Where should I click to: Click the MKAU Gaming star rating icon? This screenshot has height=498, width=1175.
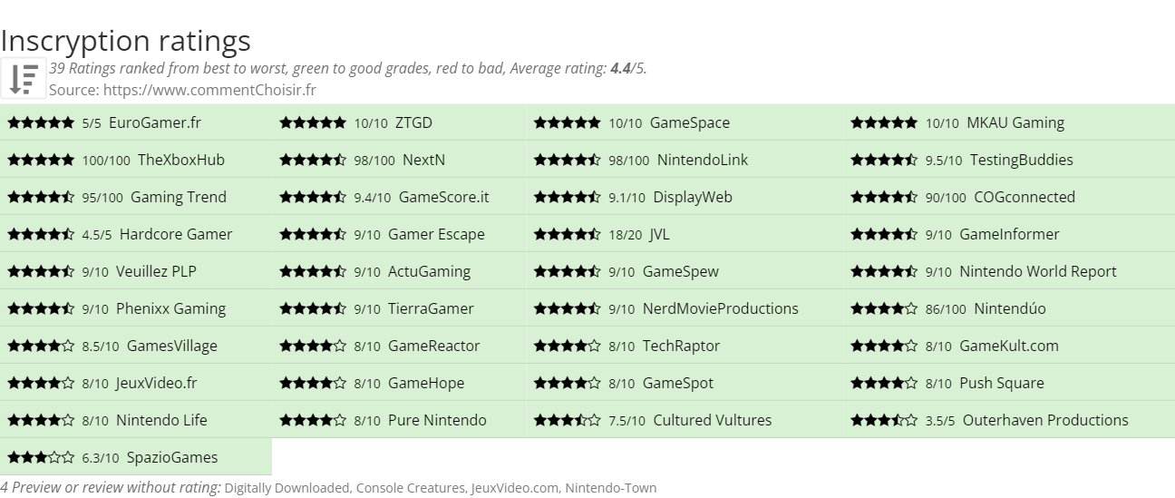point(883,122)
